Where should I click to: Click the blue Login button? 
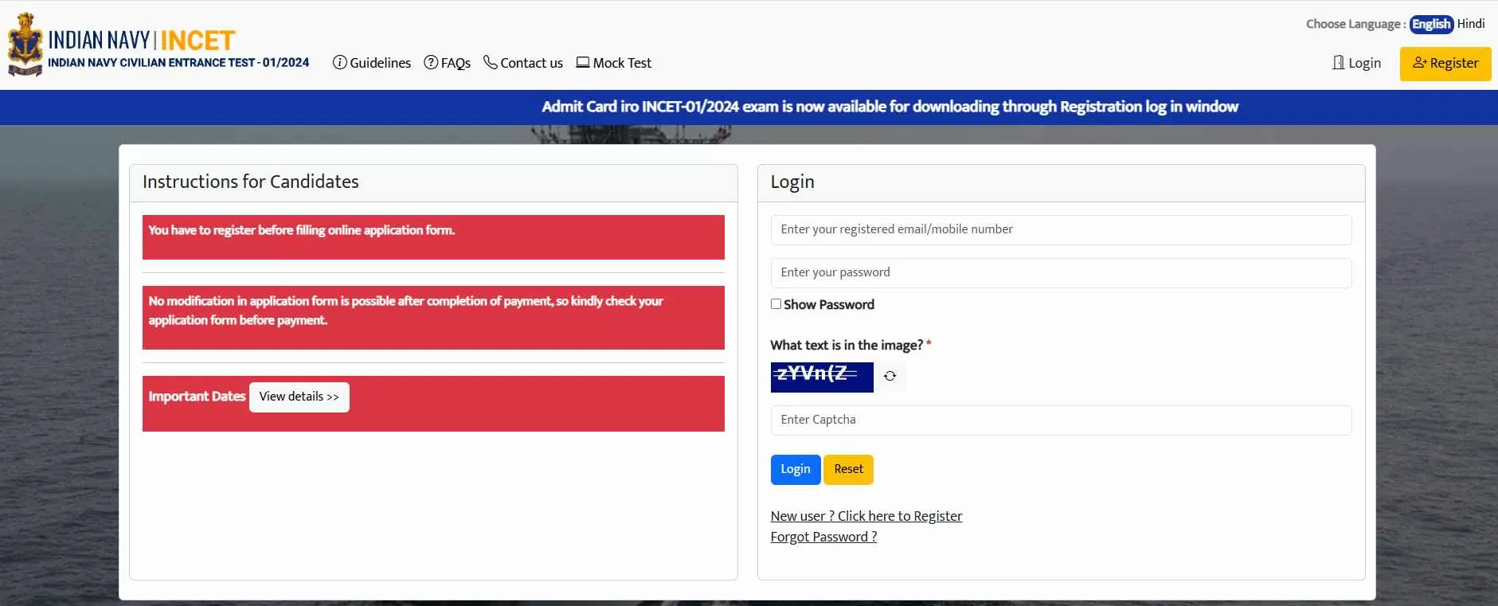click(x=796, y=469)
